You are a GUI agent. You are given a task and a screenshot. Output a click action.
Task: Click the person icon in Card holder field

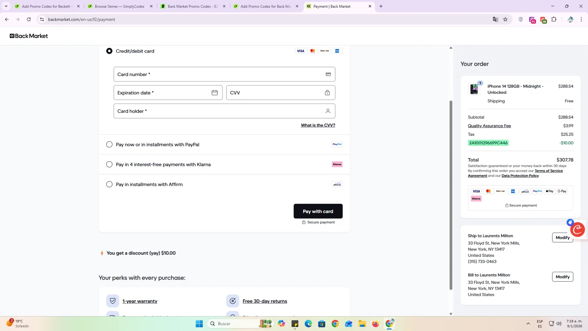tap(328, 111)
